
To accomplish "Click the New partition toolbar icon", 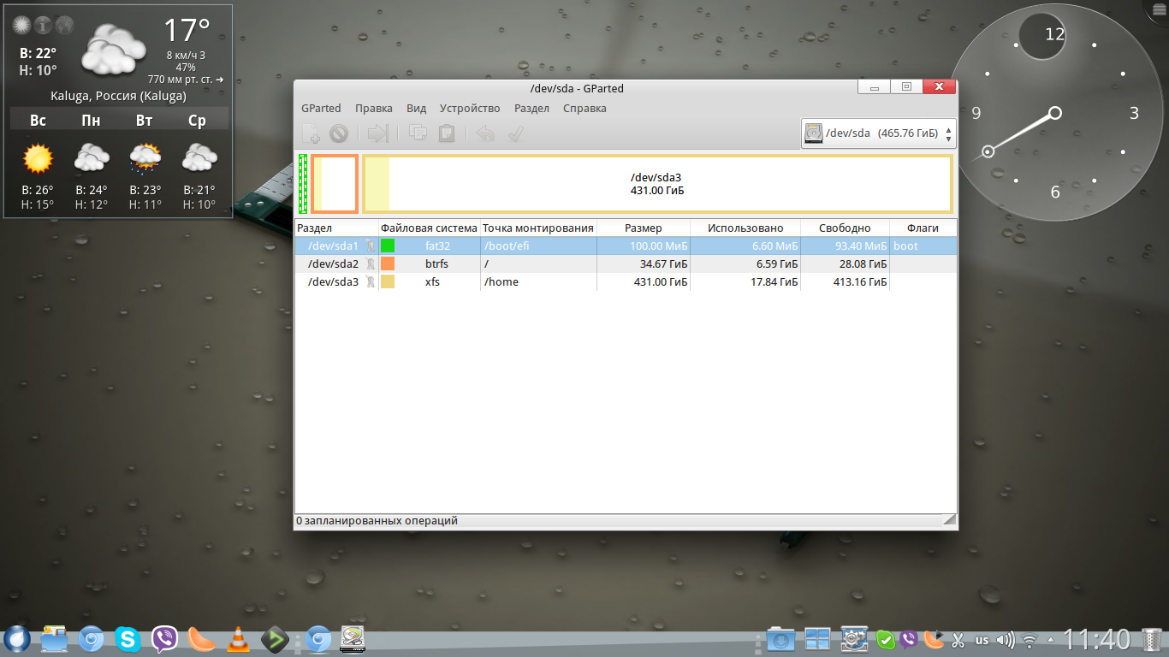I will [312, 133].
